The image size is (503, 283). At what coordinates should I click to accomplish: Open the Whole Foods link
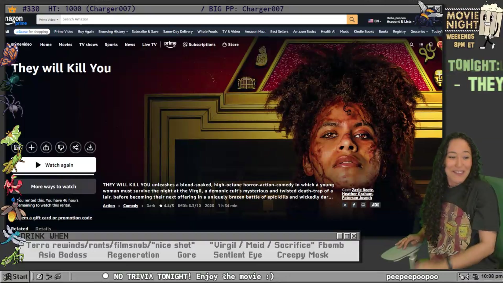207,31
